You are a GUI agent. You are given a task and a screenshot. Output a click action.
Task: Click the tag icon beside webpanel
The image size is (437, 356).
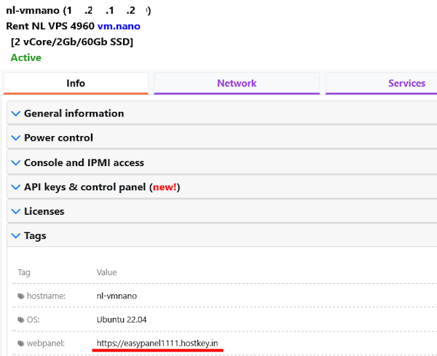20,343
